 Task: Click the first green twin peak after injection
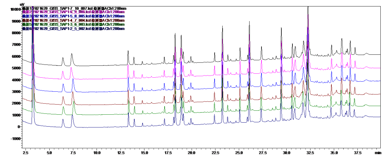click(x=63, y=107)
